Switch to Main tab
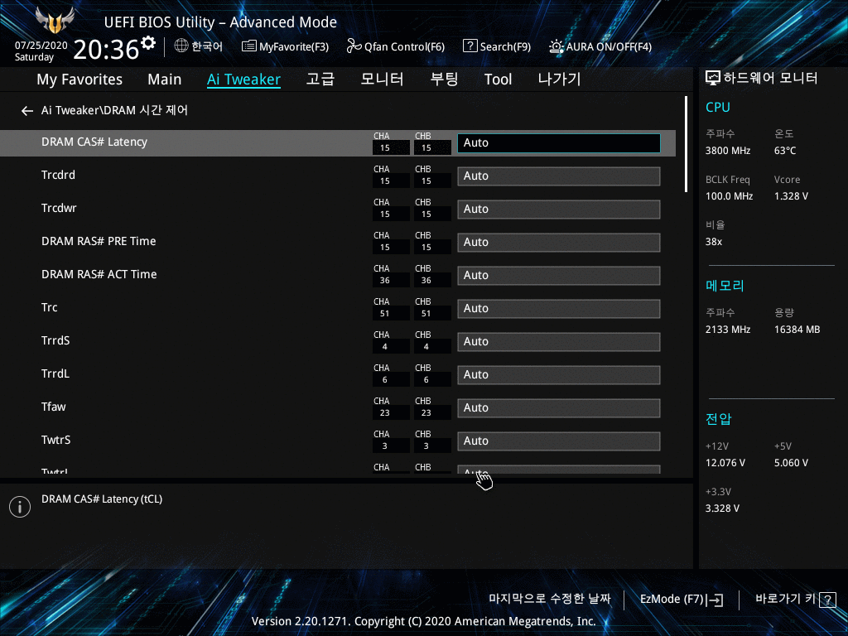Image resolution: width=848 pixels, height=636 pixels. tap(165, 79)
